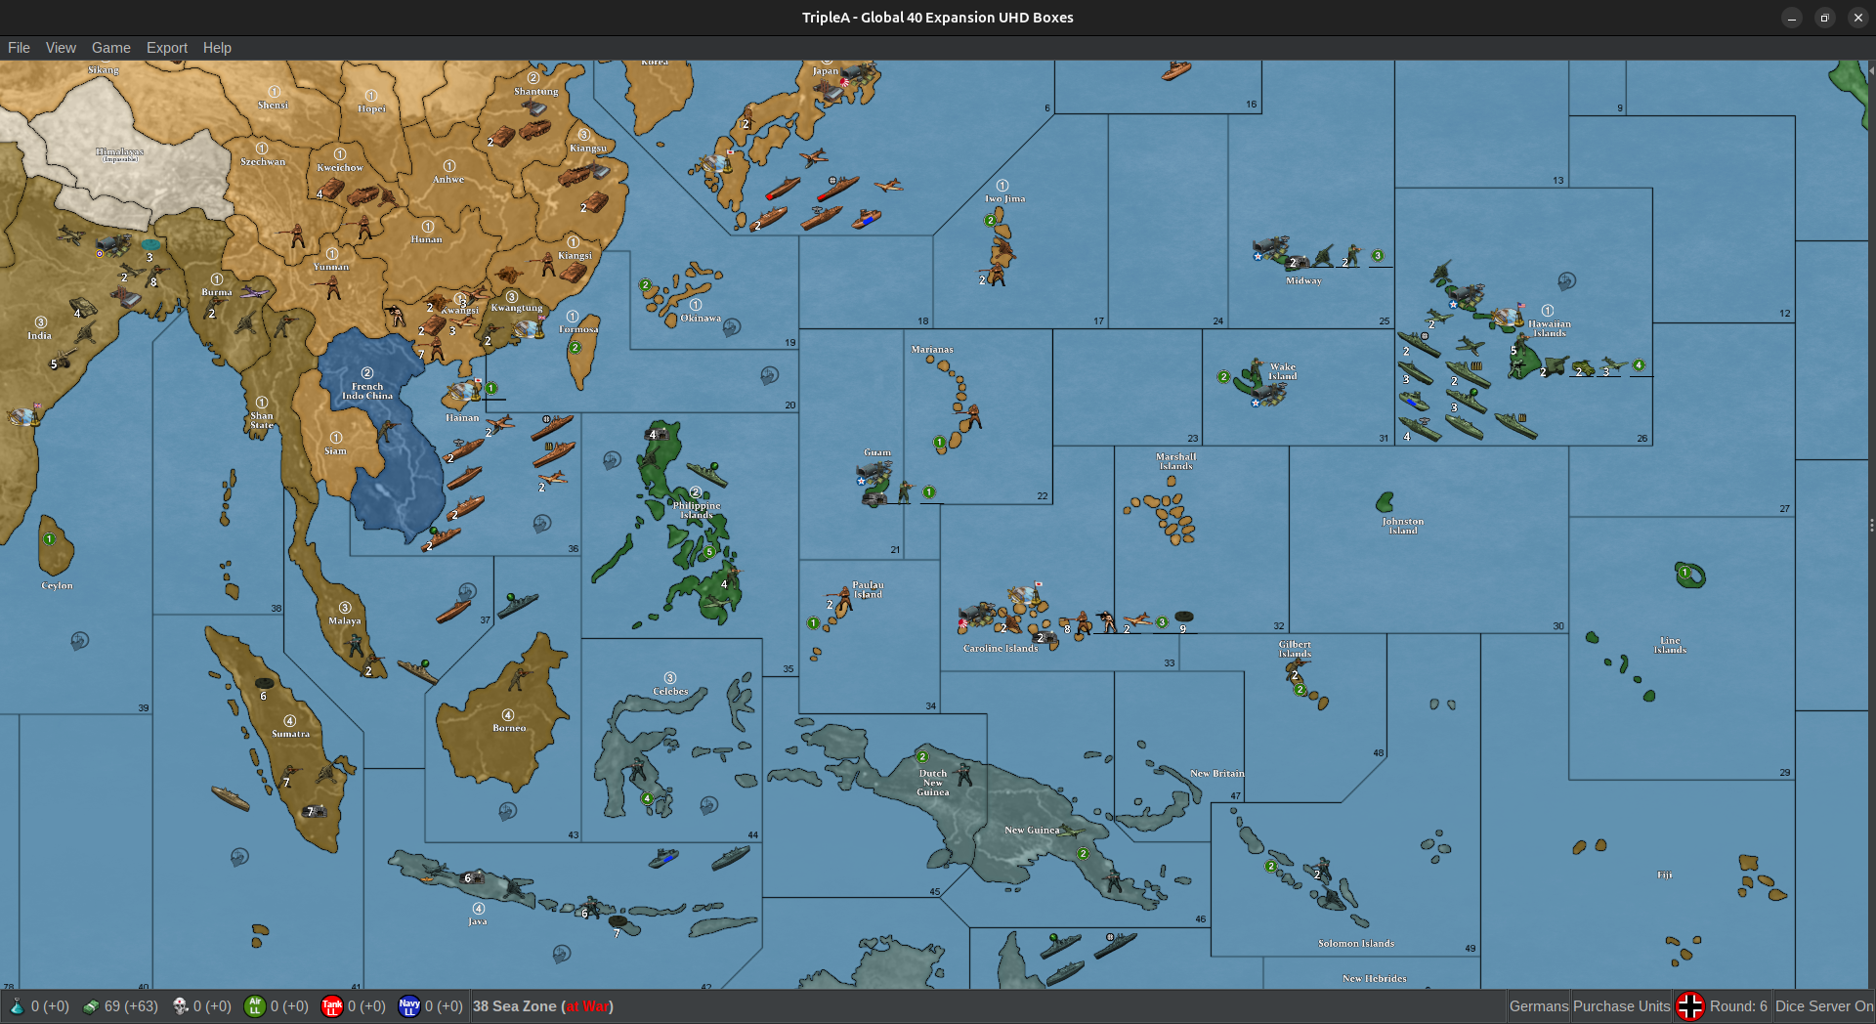This screenshot has width=1876, height=1024.
Task: Click the Round: 6 indicator
Action: pos(1738,1006)
